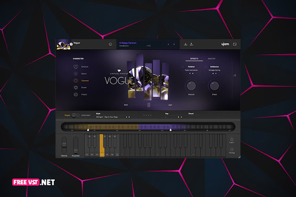Select next Key with right arrow
This screenshot has height=197, width=296.
(x=181, y=117)
